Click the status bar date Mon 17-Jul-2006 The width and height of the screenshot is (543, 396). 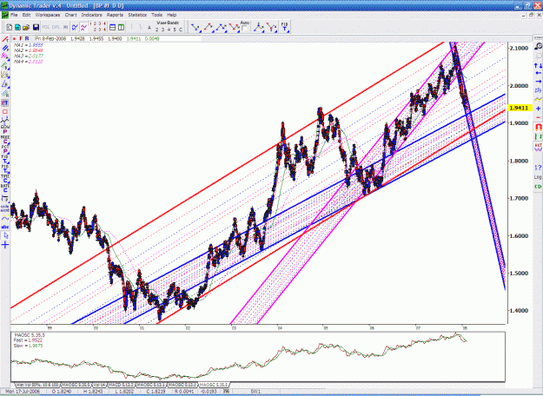[23, 392]
